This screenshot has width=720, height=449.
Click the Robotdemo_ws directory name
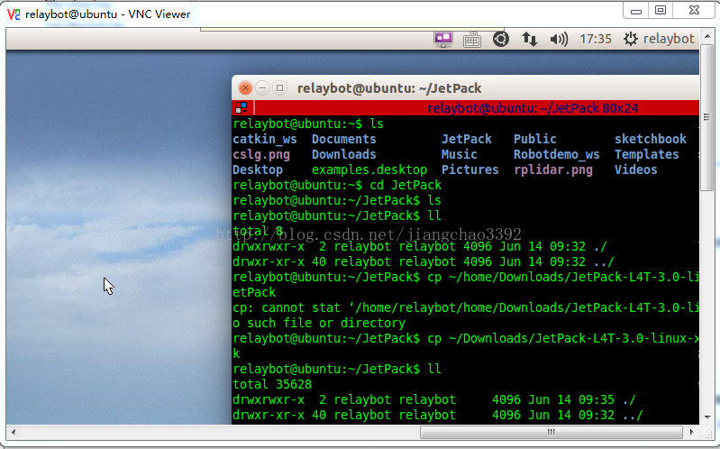tap(557, 155)
